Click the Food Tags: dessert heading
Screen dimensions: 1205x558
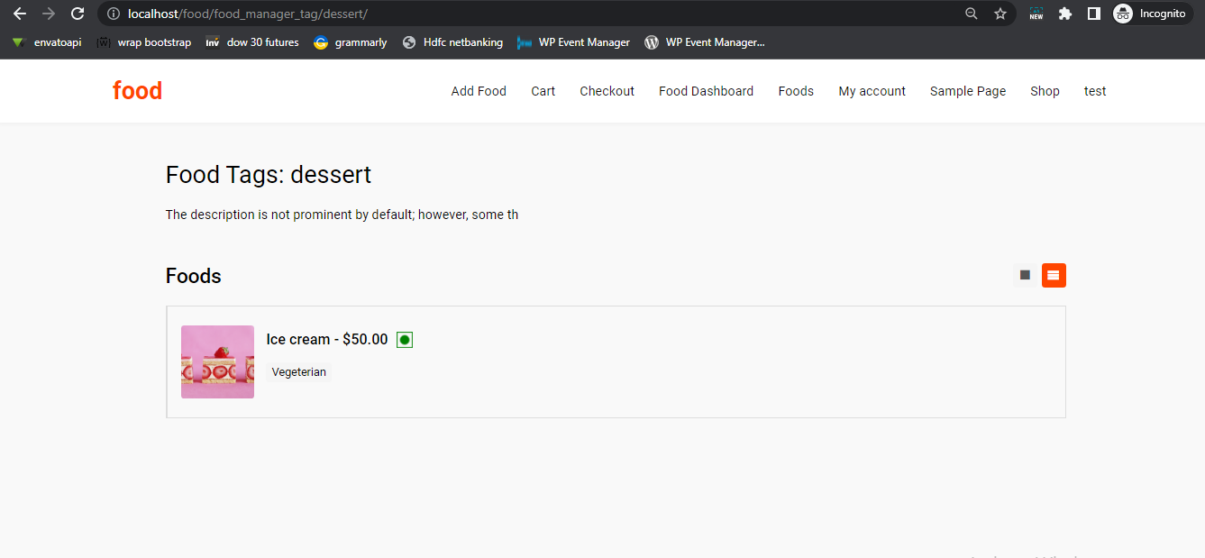[269, 175]
